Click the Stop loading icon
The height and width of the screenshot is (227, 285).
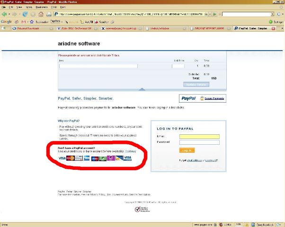[33, 14]
